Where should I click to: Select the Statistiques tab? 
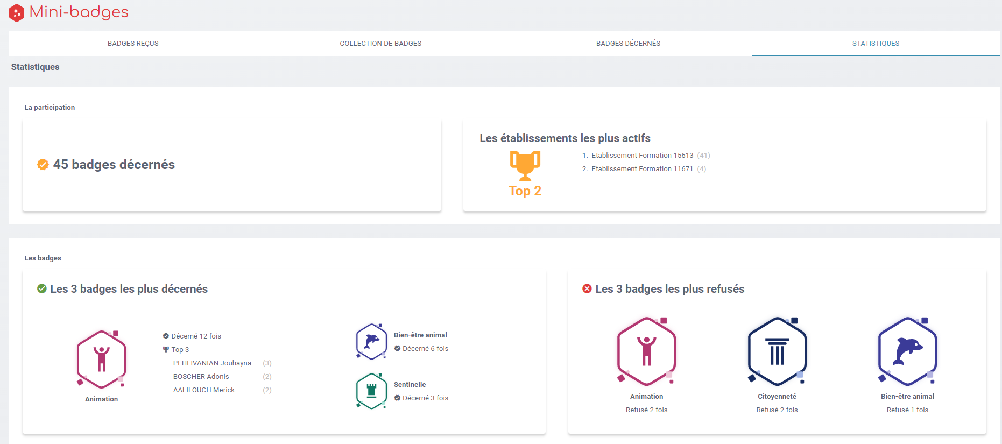tap(876, 44)
